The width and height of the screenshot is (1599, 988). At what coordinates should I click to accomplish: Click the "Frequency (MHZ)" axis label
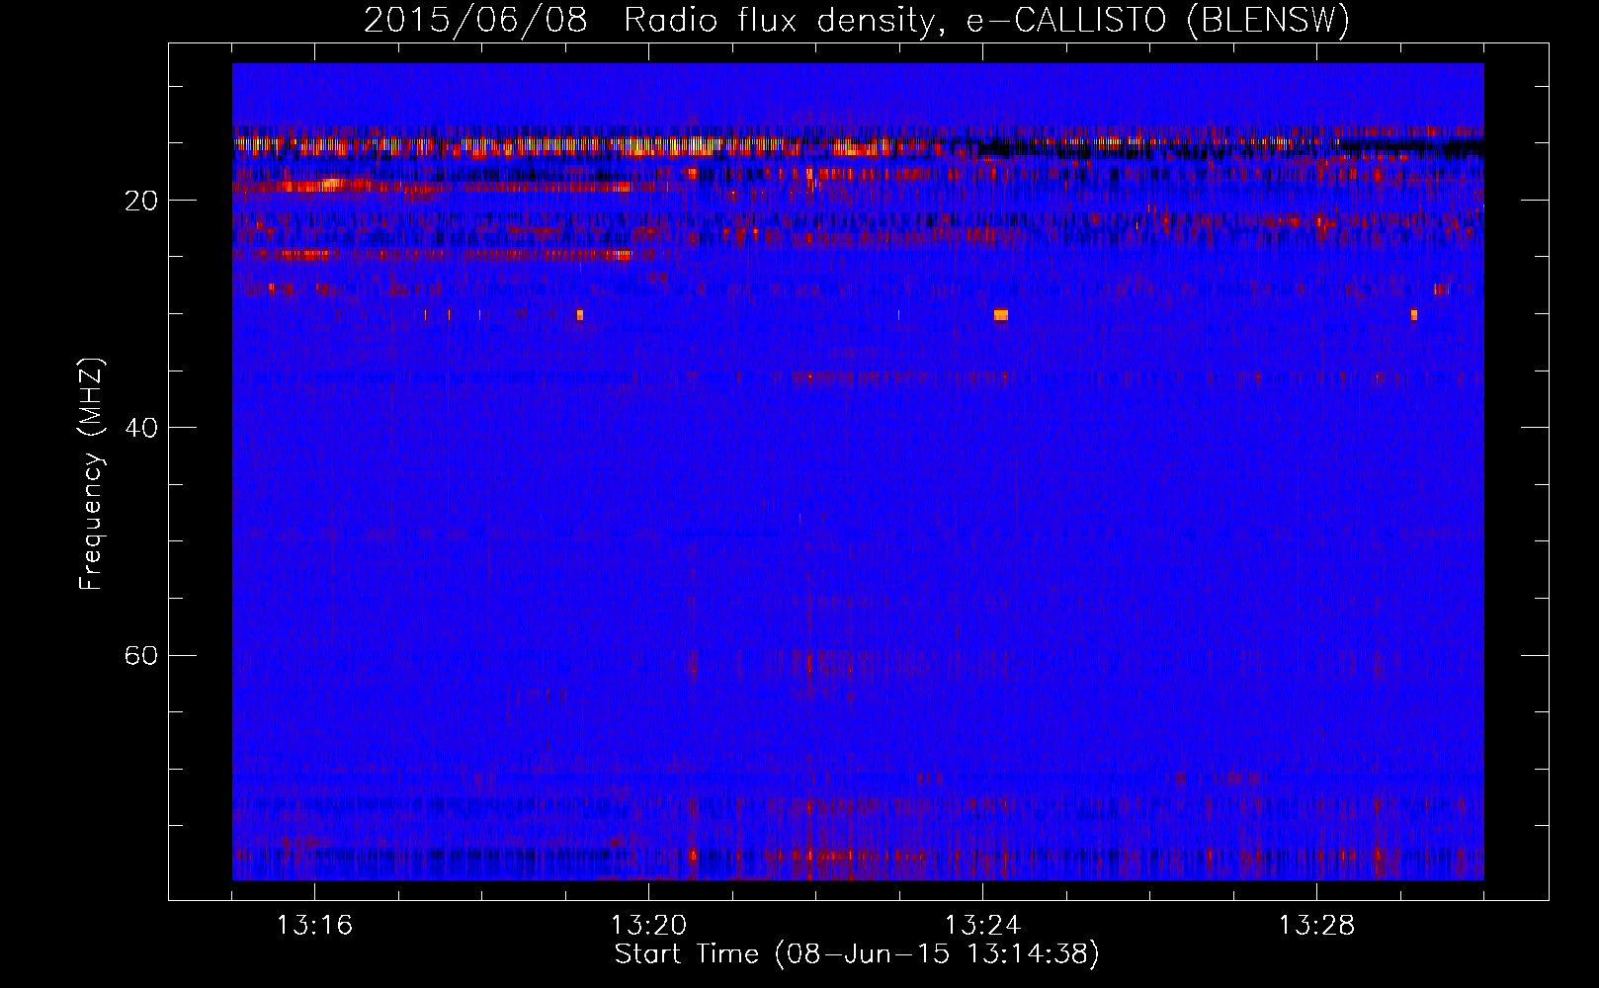[x=91, y=473]
